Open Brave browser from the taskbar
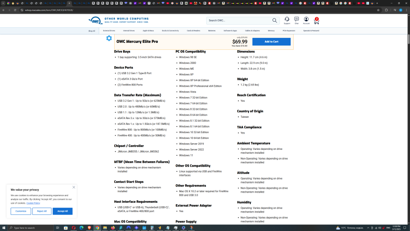 tap(89, 228)
